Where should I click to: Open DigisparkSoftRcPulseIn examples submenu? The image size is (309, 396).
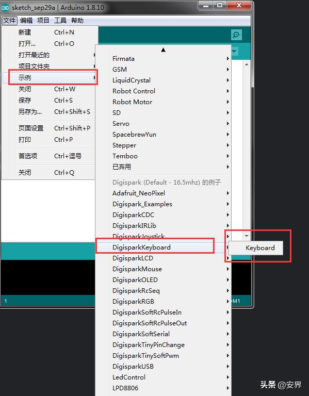tap(163, 312)
